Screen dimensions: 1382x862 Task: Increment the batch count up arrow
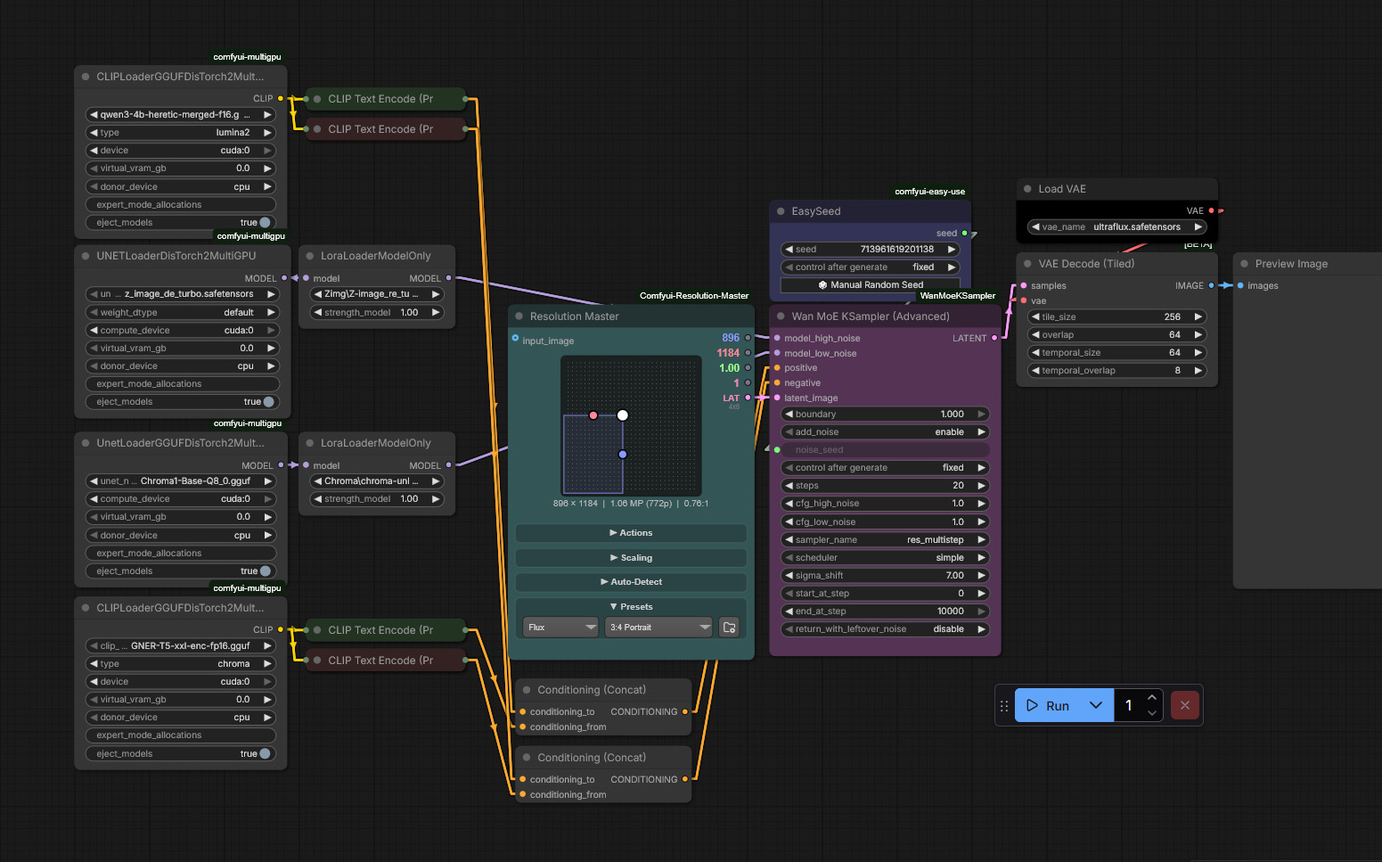[x=1152, y=697]
